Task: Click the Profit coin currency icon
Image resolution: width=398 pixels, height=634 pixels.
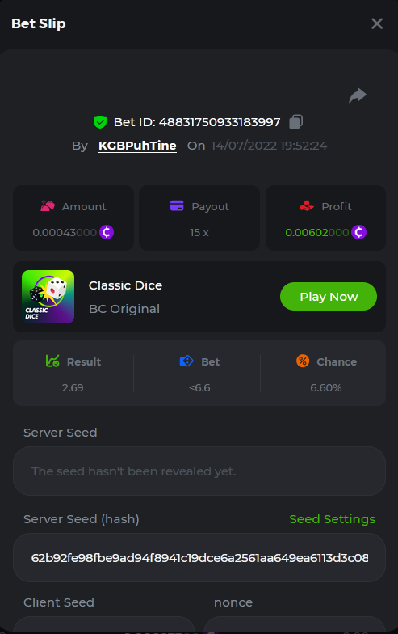Action: click(358, 232)
